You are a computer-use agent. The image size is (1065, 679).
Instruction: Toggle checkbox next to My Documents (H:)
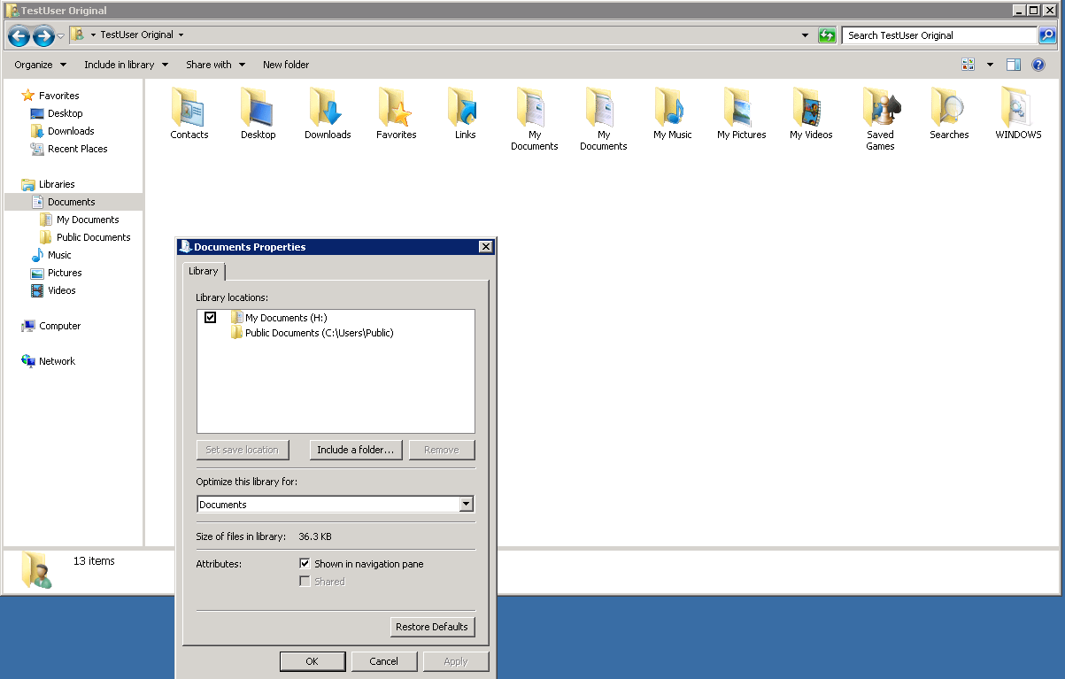(210, 318)
